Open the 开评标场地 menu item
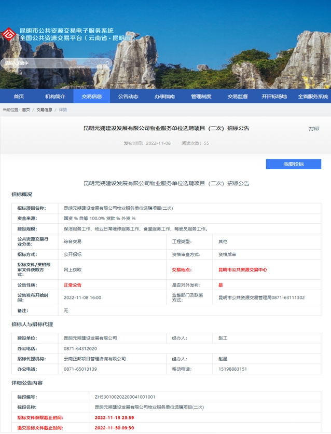The image size is (331, 434). [274, 97]
